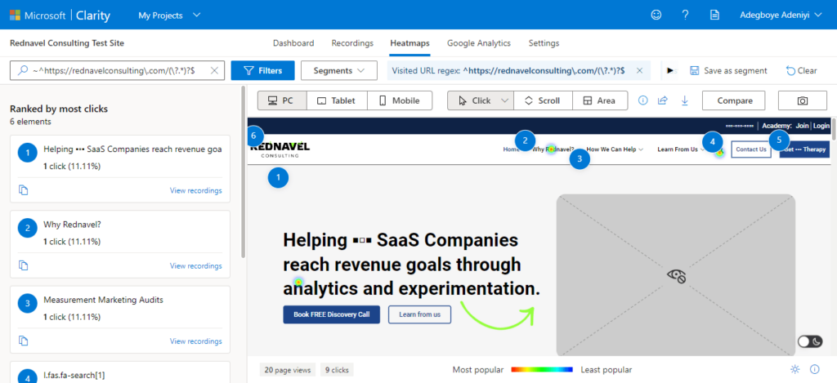Remove the Visited URL regex filter chip
This screenshot has height=383, width=837.
click(x=639, y=70)
